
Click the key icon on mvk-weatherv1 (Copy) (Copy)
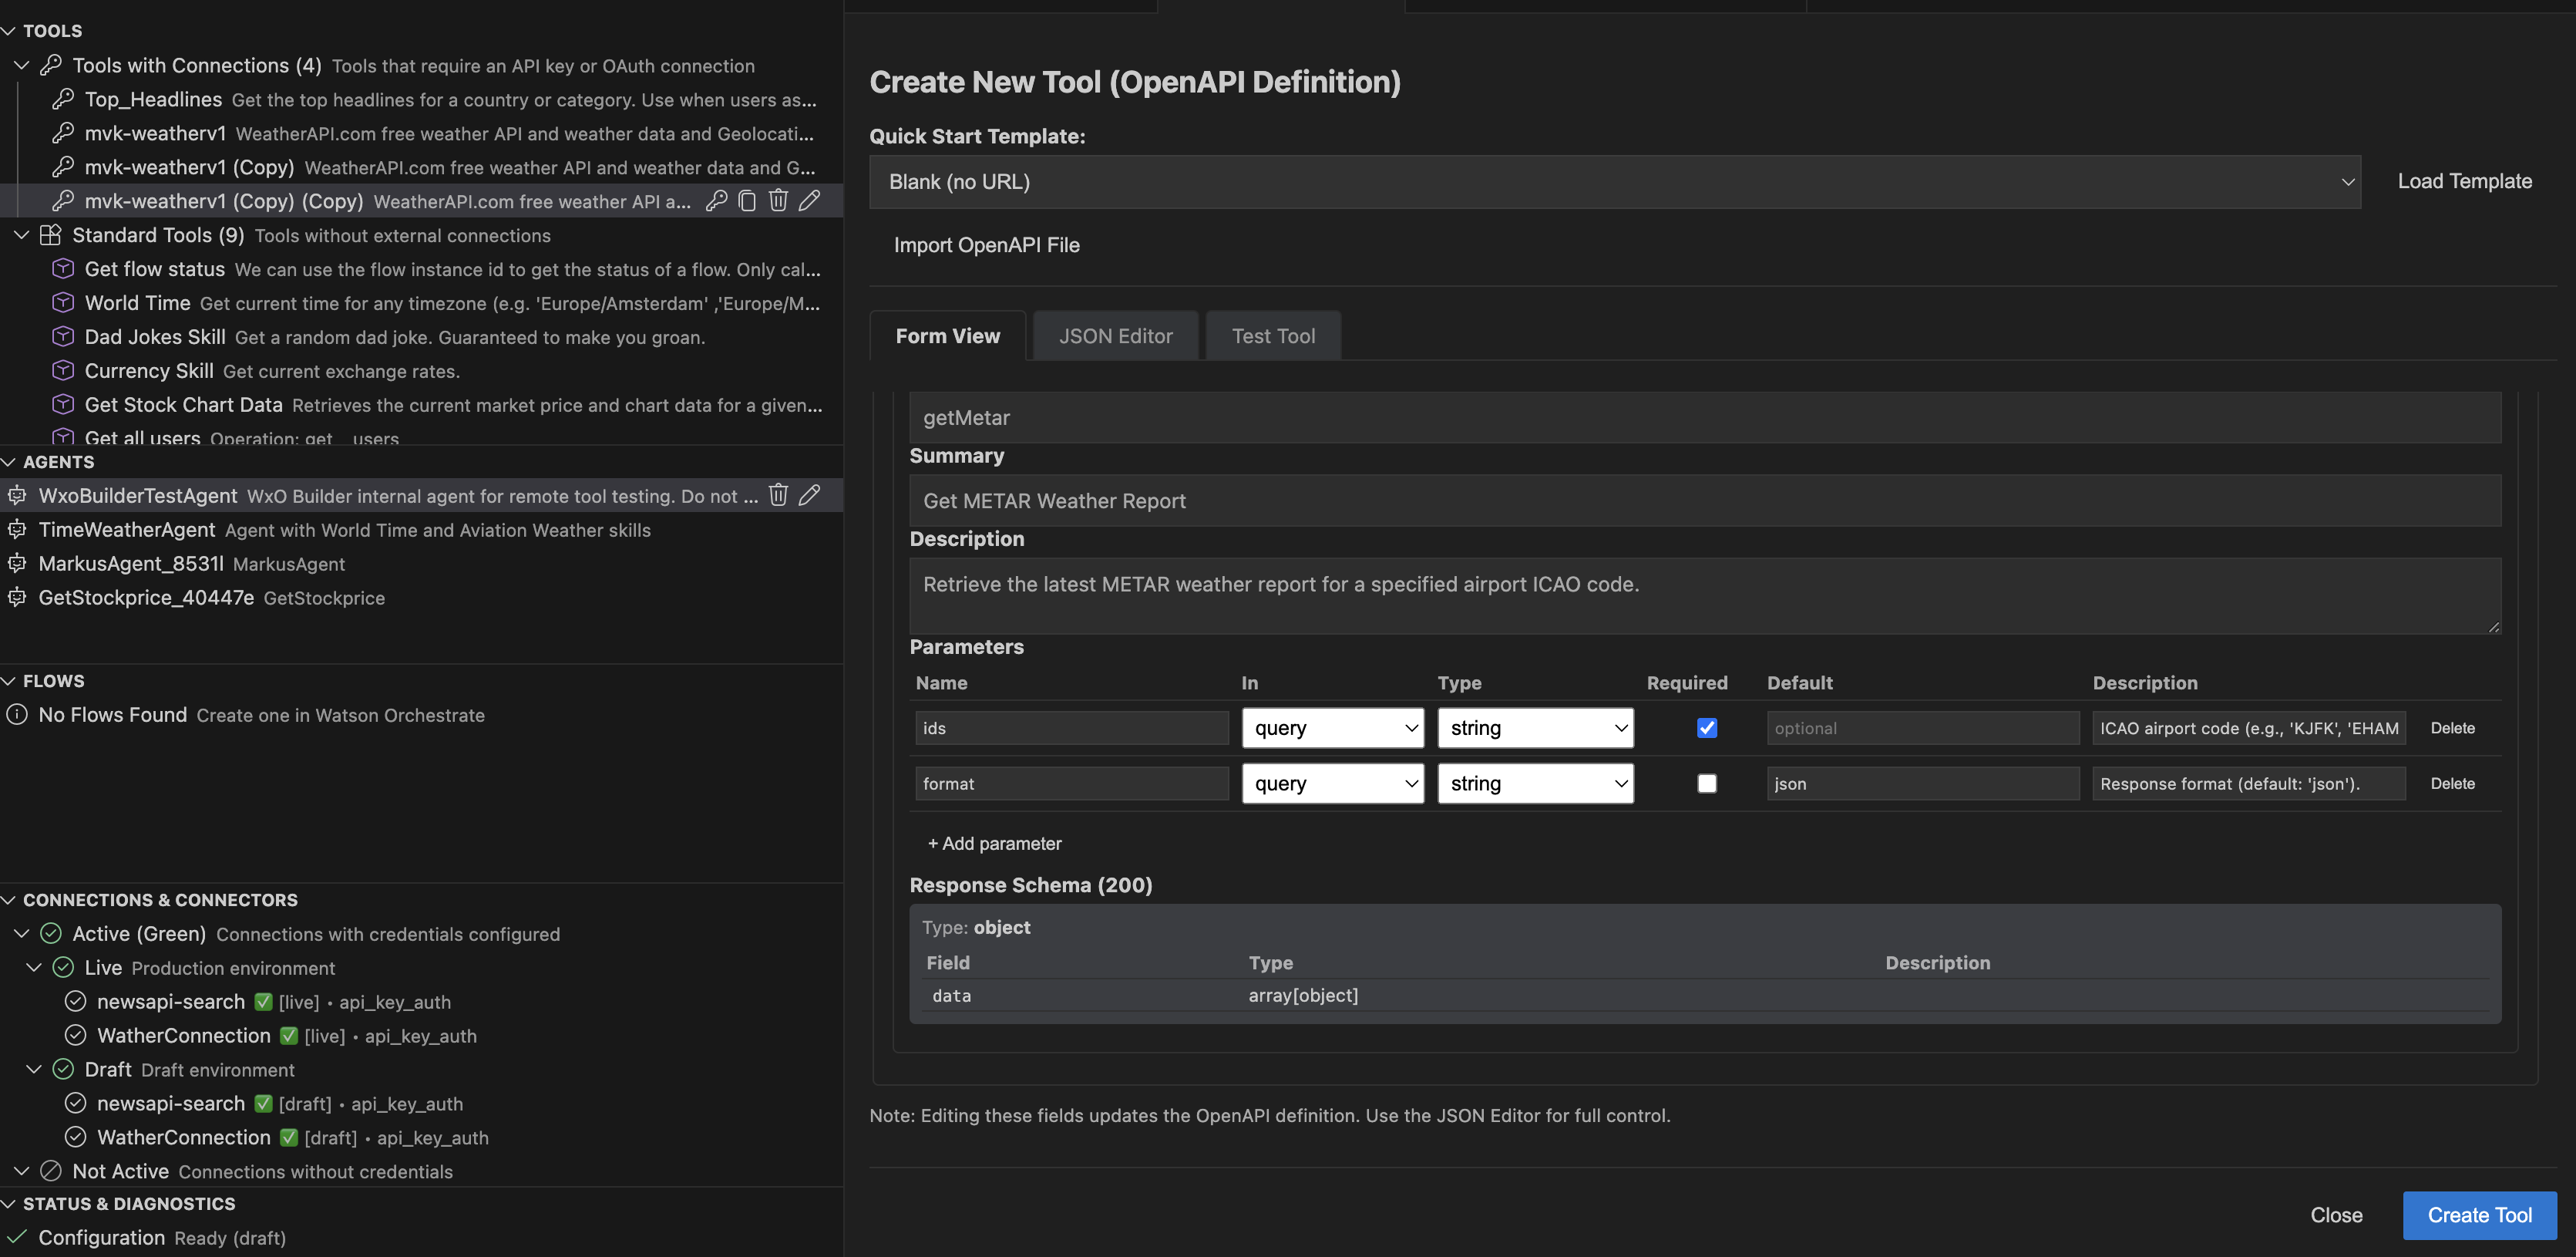pyautogui.click(x=716, y=201)
